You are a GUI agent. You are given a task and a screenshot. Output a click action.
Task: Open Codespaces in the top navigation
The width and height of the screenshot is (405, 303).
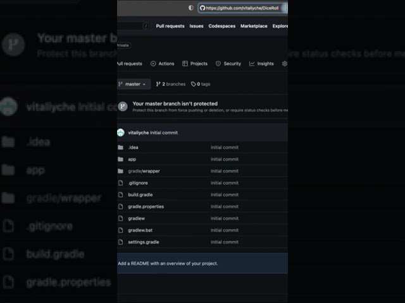[x=221, y=26]
